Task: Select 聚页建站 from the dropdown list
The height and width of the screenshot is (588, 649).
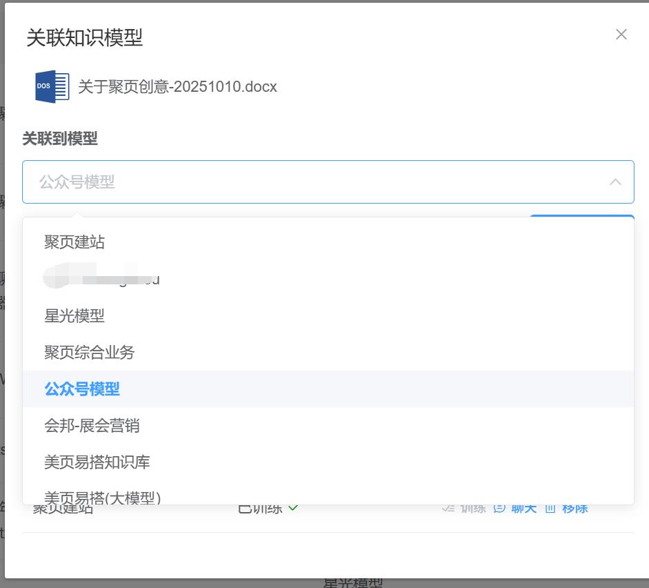Action: click(x=74, y=242)
